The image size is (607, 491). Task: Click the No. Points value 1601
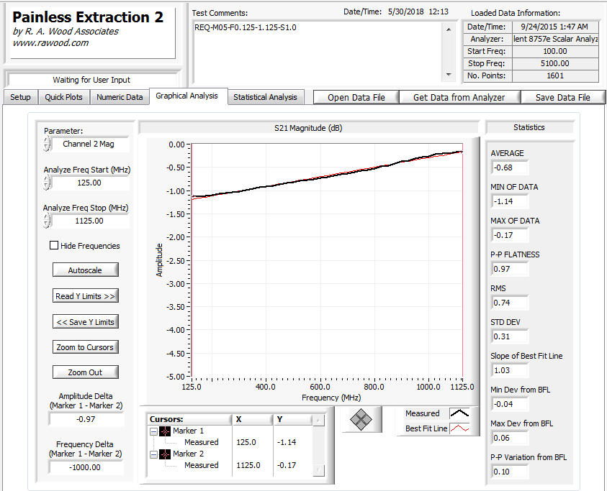tap(555, 75)
